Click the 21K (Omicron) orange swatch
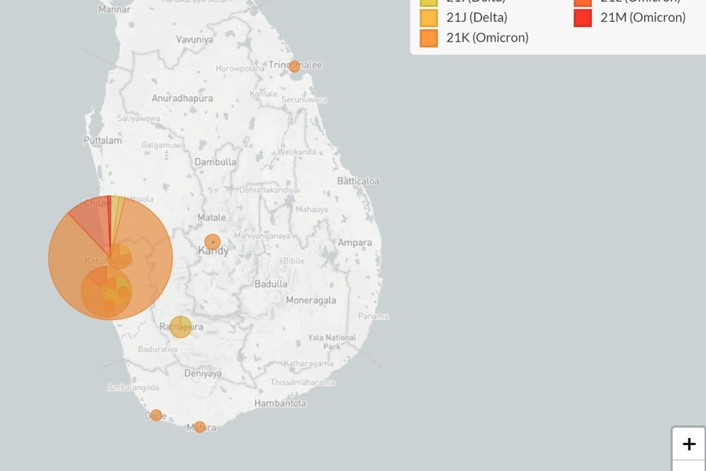Image resolution: width=706 pixels, height=471 pixels. pos(428,38)
